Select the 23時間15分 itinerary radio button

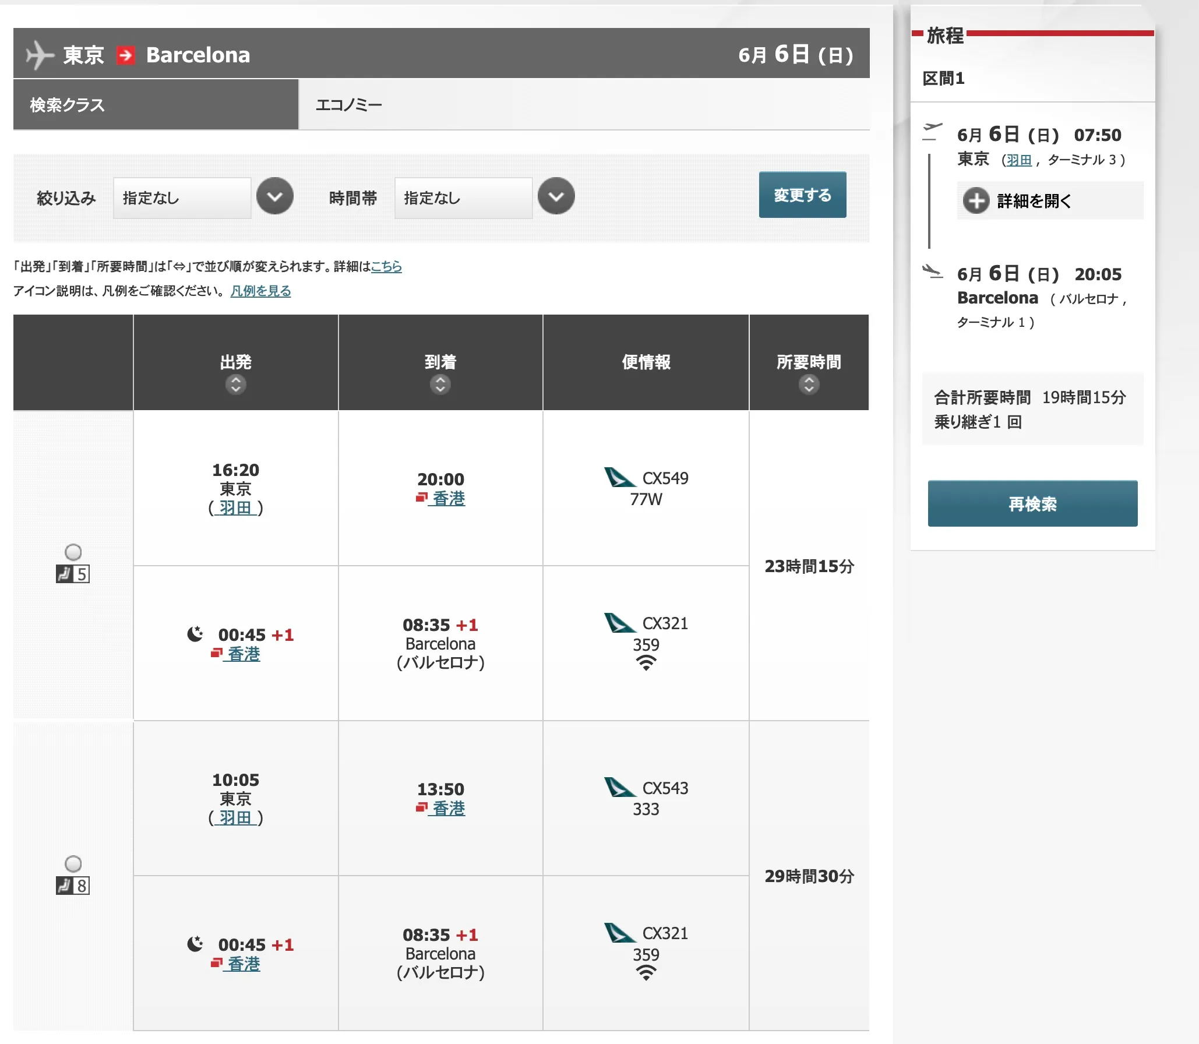click(73, 552)
